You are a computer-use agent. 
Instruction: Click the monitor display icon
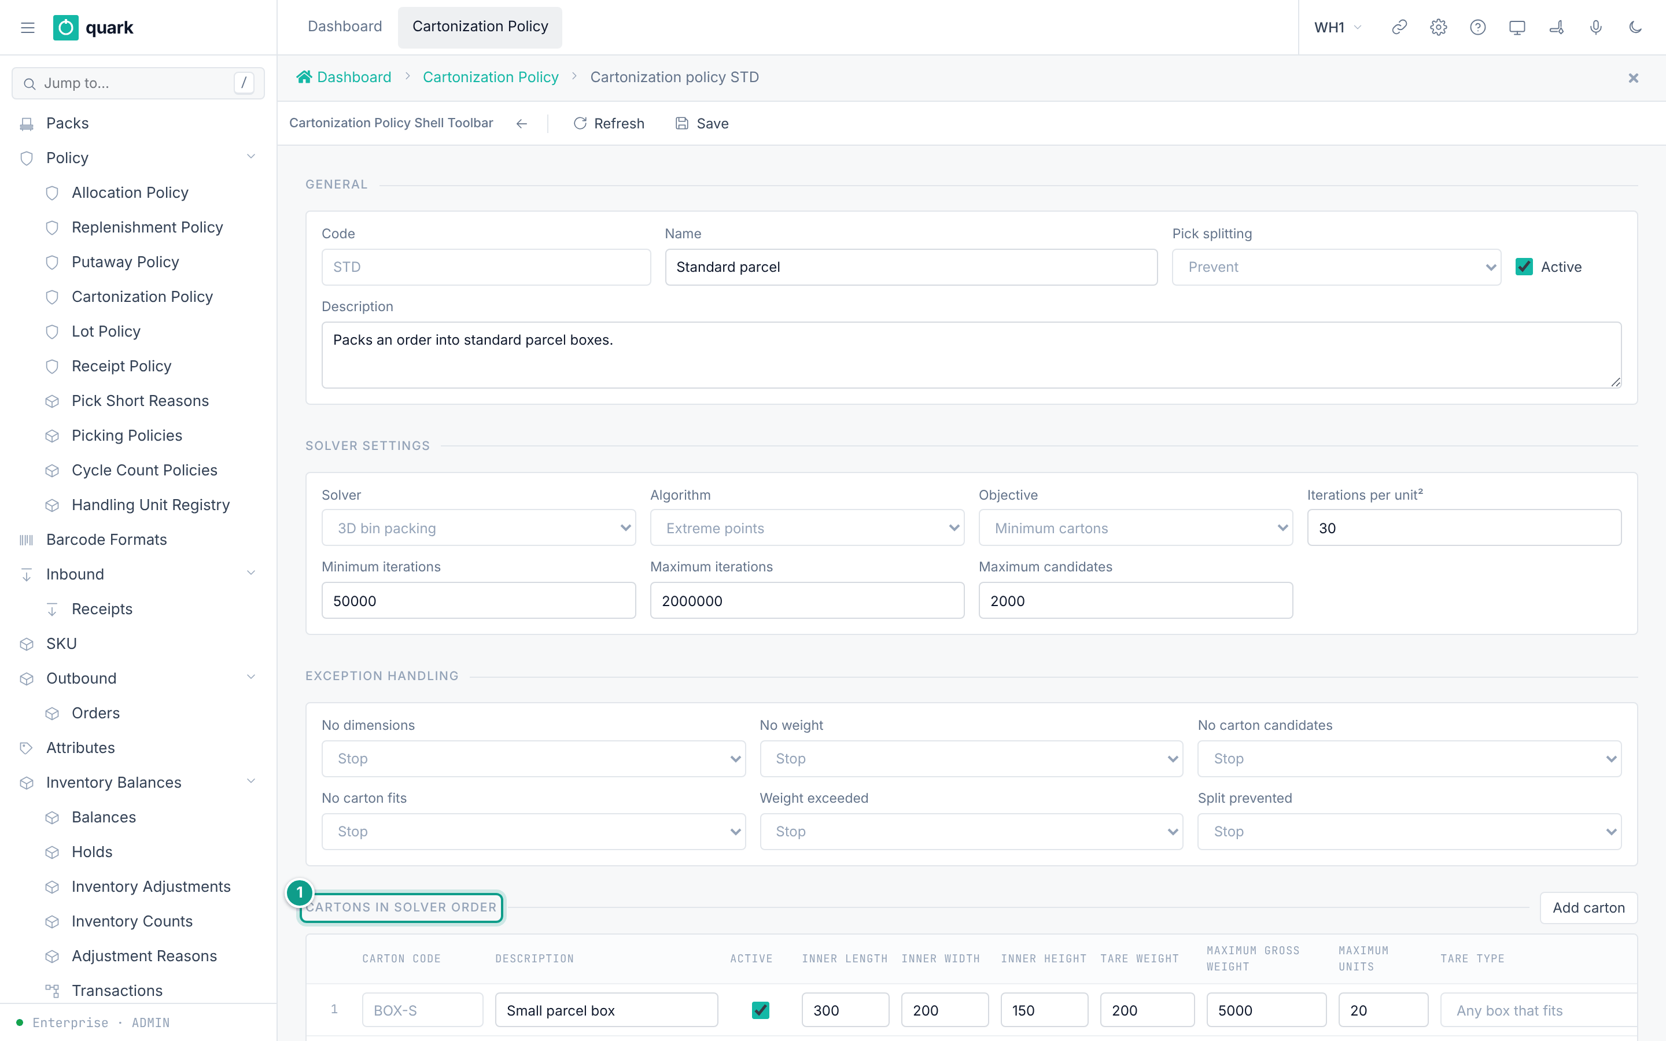[x=1517, y=28]
